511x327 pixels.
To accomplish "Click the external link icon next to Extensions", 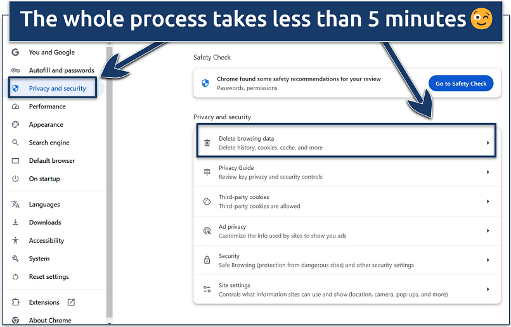I will click(x=71, y=302).
